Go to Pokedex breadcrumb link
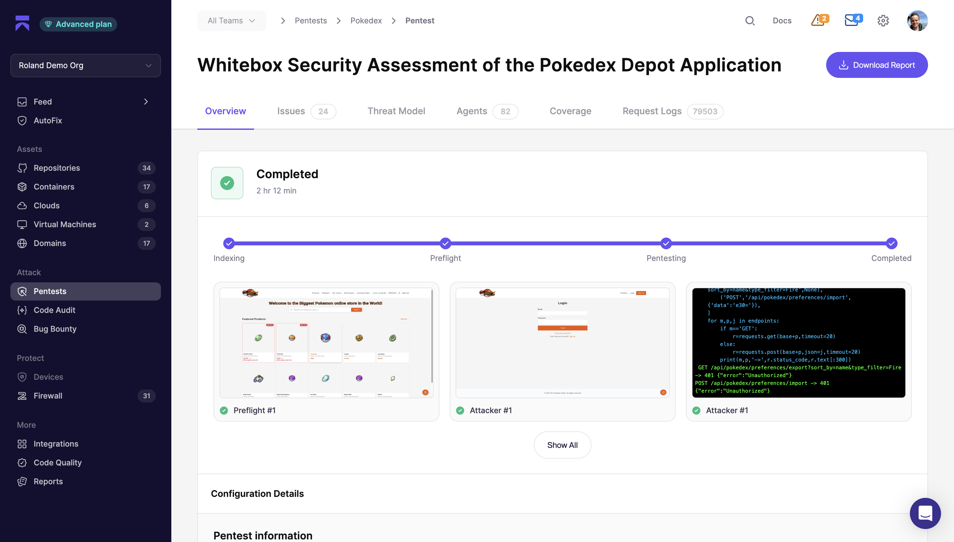This screenshot has height=542, width=954. (366, 20)
